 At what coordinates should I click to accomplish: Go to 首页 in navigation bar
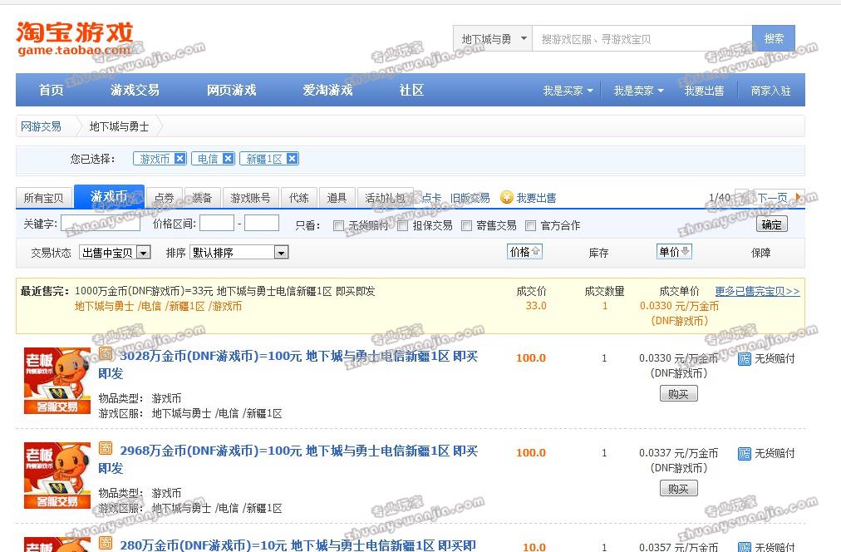pyautogui.click(x=51, y=90)
